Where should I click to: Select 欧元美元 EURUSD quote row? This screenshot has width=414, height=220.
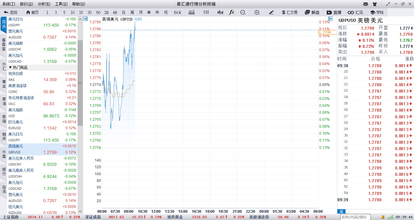[x=42, y=125]
